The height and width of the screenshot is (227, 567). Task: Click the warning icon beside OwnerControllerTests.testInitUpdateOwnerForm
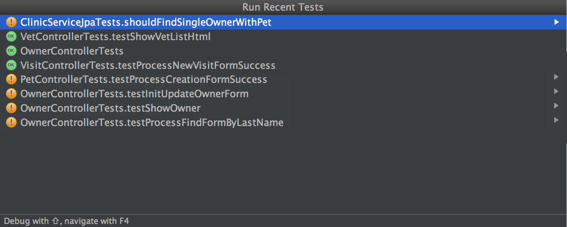point(11,94)
